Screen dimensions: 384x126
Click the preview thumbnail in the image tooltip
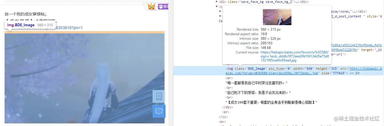tap(277, 17)
